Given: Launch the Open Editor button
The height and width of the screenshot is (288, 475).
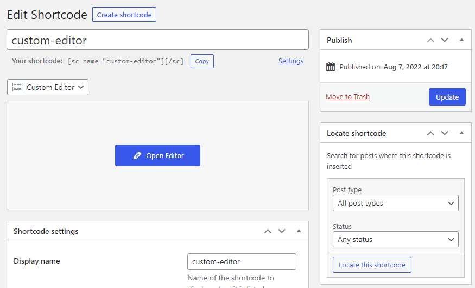Looking at the screenshot, I should click(157, 155).
